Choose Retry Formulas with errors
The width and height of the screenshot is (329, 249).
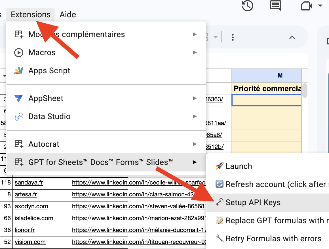click(x=267, y=239)
